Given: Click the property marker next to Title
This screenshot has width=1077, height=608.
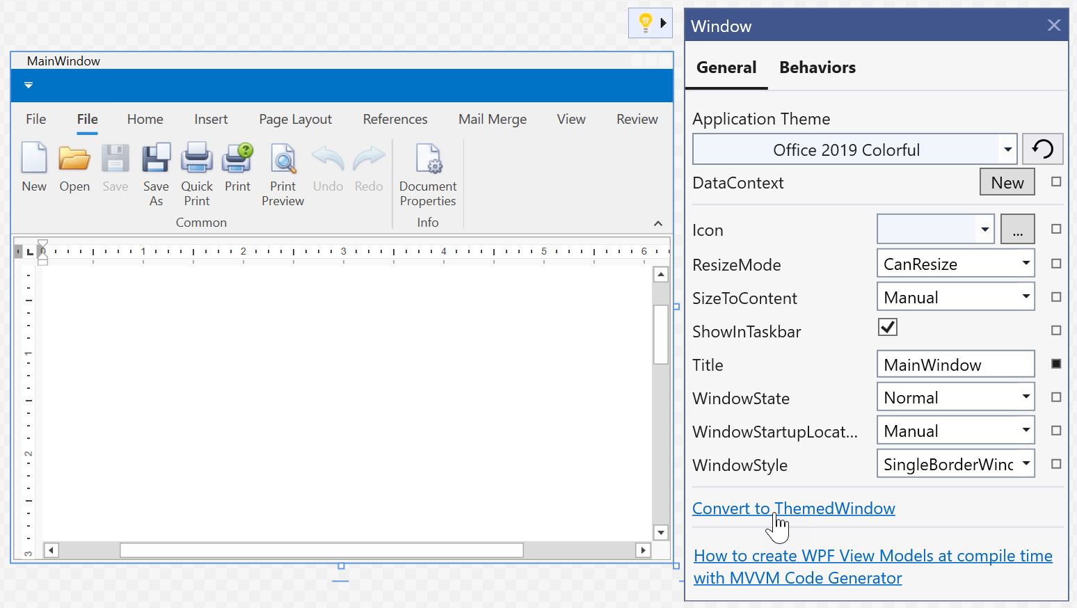Looking at the screenshot, I should tap(1056, 364).
